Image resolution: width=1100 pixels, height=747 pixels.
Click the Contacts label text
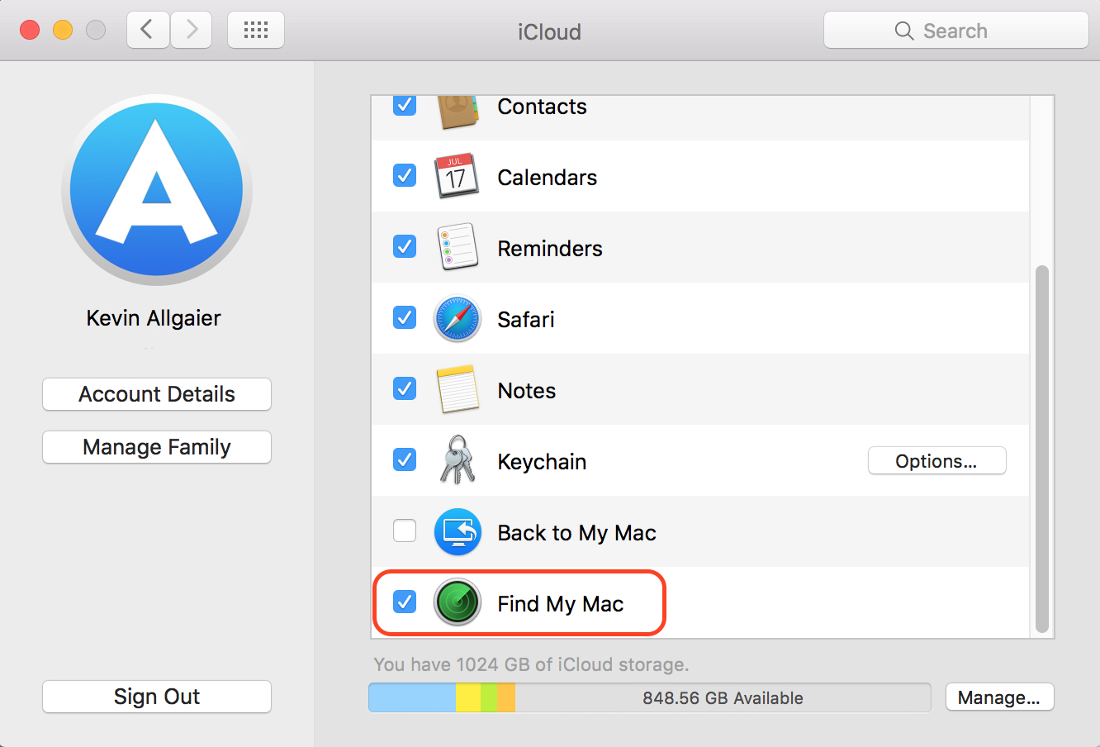(x=543, y=107)
